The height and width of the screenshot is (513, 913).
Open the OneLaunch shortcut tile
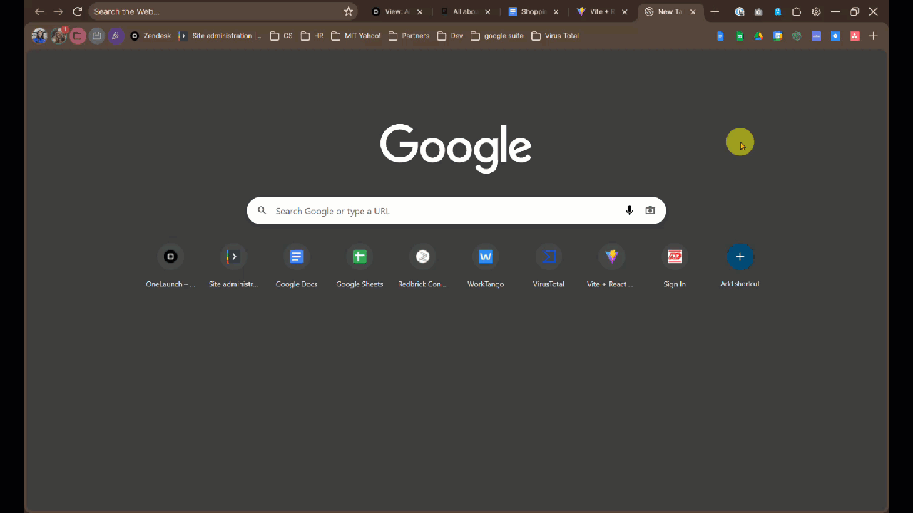[x=170, y=265]
